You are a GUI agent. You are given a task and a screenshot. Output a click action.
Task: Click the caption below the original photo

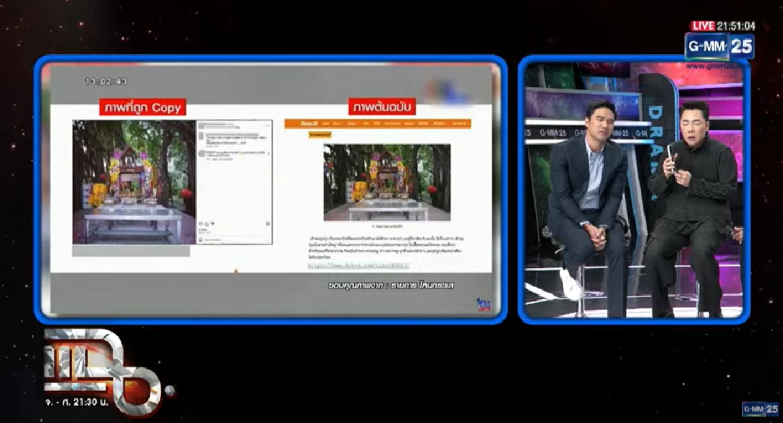(387, 226)
